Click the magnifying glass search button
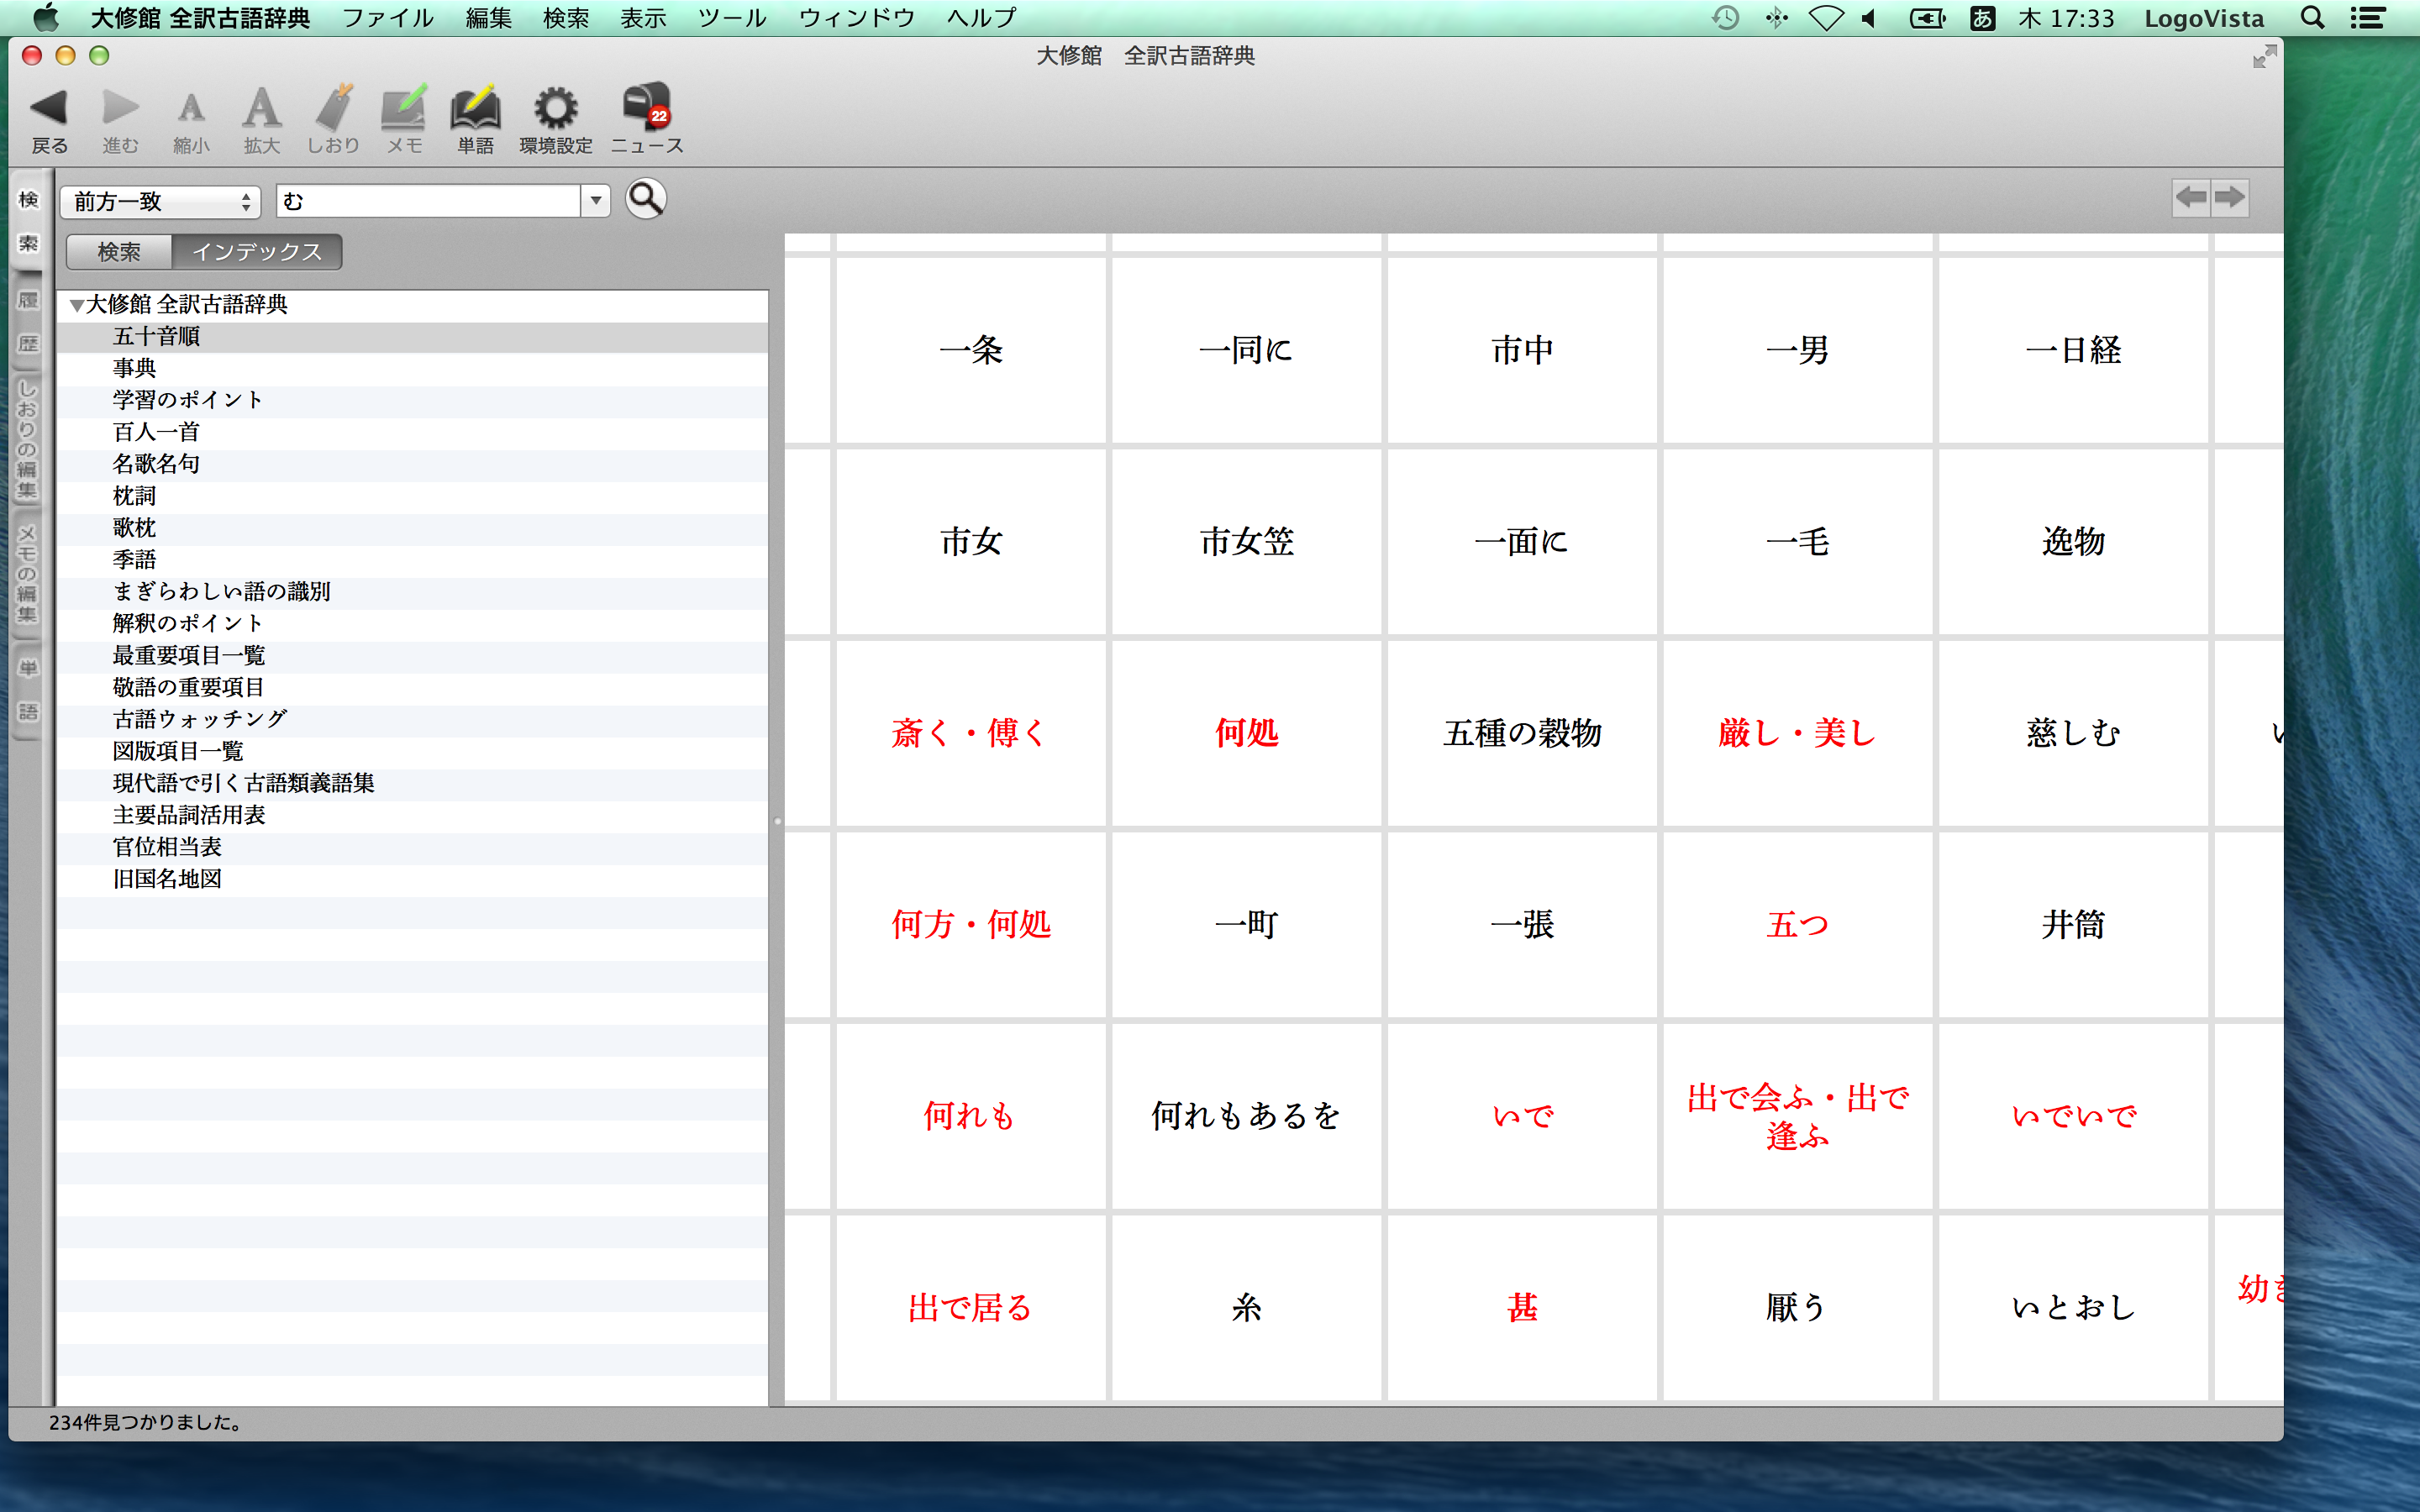This screenshot has height=1512, width=2420. click(646, 199)
